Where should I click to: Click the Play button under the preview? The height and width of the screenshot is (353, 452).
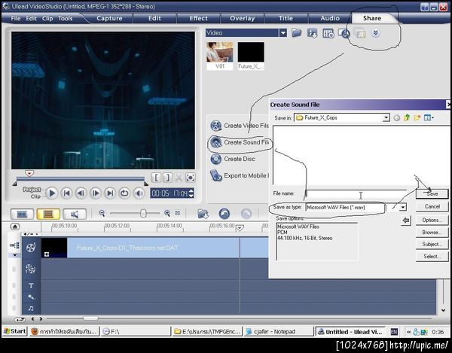tap(52, 193)
